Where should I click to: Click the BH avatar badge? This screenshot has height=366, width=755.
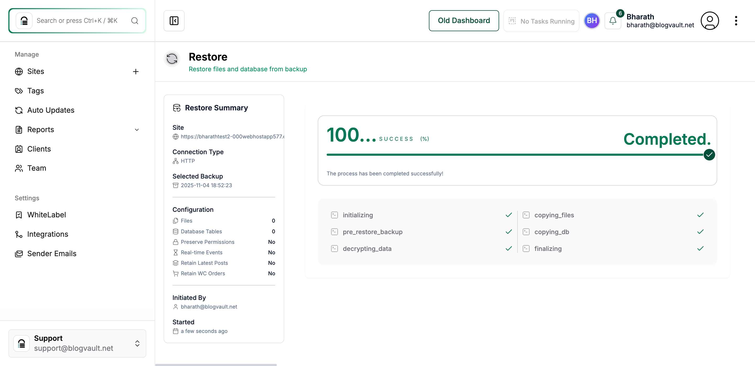coord(592,20)
